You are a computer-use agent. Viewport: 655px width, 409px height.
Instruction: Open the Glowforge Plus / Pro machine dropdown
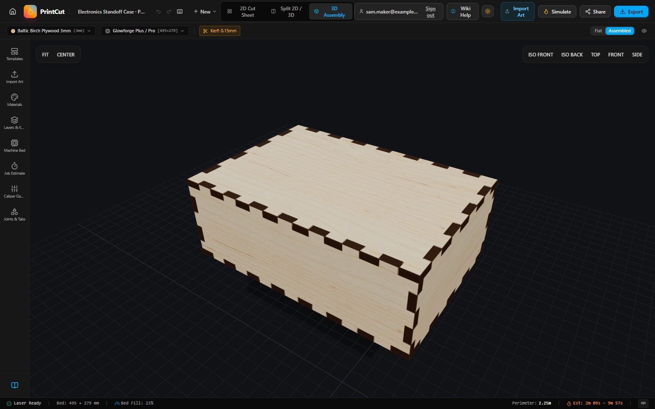coord(145,31)
